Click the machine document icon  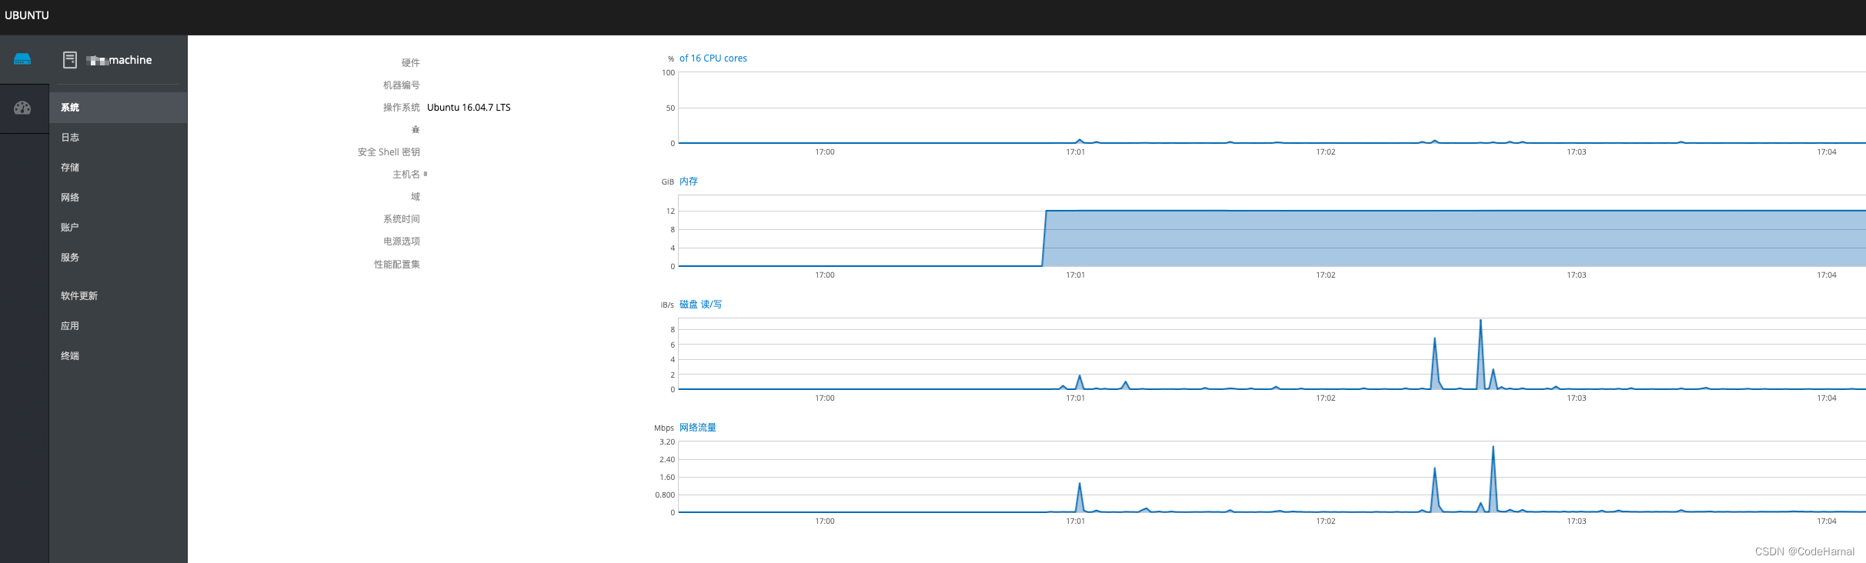click(70, 60)
